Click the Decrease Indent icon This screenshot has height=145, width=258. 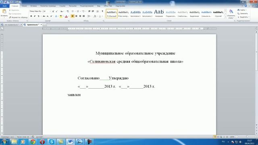[89, 11]
